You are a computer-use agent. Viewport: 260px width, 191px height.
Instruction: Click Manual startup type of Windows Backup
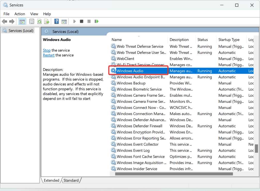(x=225, y=83)
